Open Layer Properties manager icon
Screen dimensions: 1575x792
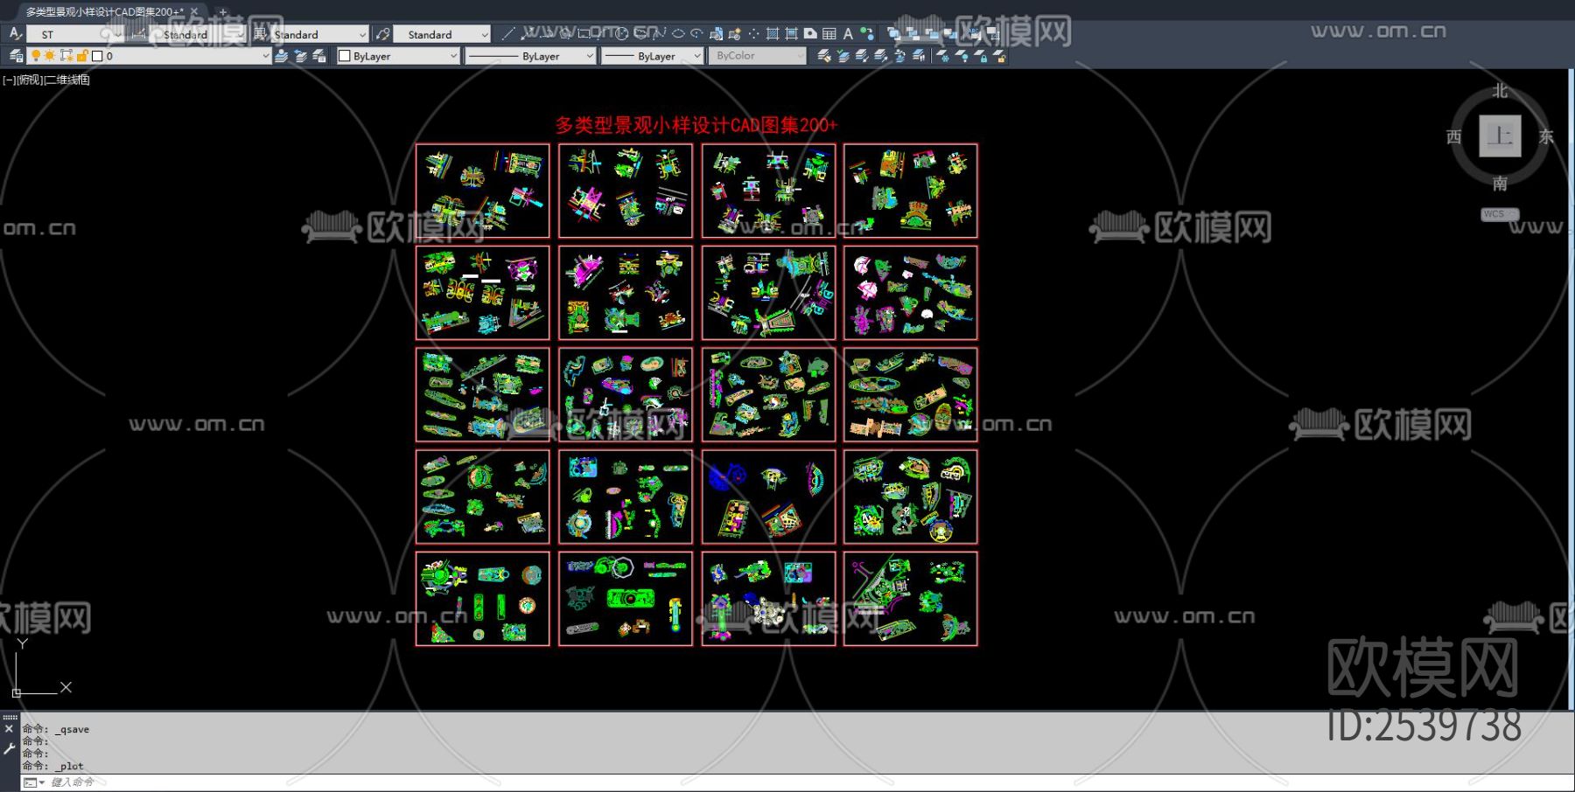[x=16, y=56]
